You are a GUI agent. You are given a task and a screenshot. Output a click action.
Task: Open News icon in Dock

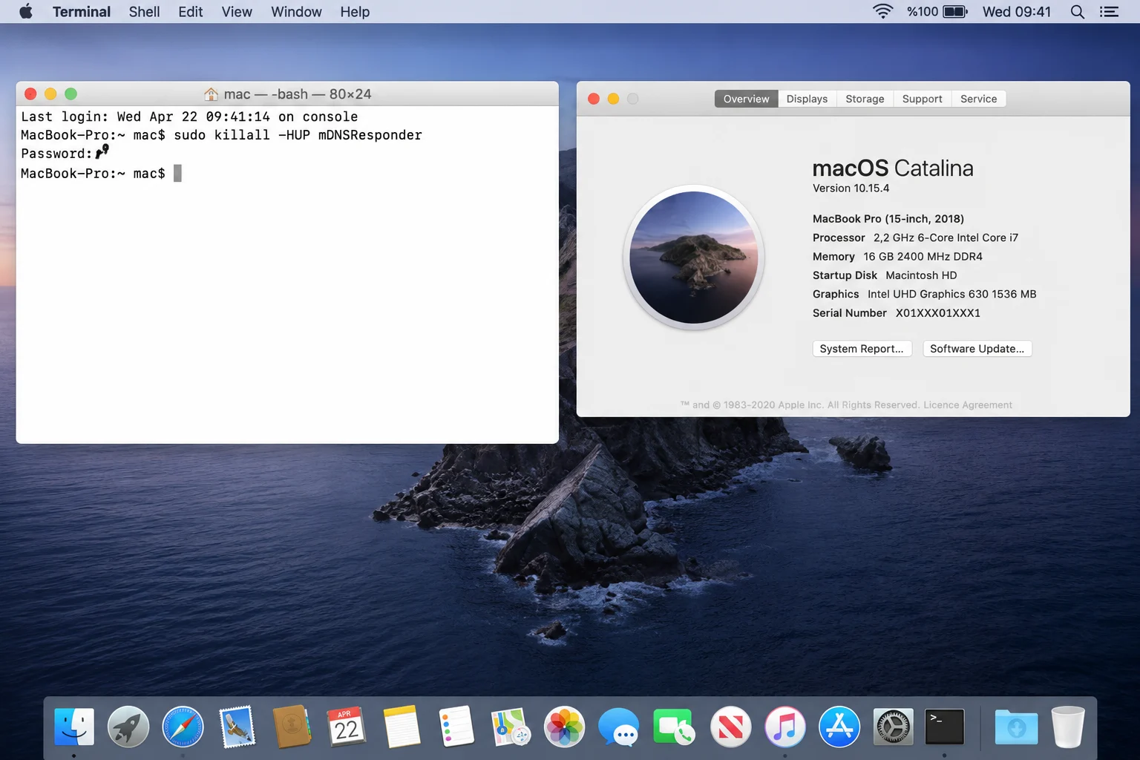(730, 727)
